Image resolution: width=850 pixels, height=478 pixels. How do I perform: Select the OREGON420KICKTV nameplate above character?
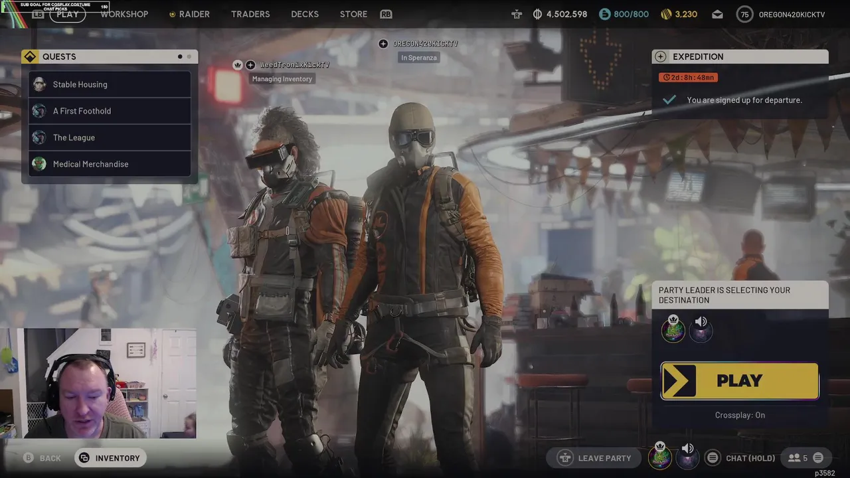(x=426, y=44)
